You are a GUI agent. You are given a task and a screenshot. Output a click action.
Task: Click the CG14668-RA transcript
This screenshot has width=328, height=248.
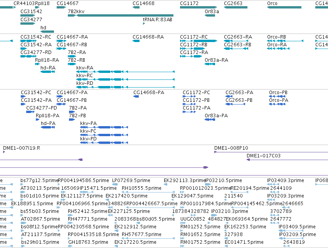click(136, 41)
